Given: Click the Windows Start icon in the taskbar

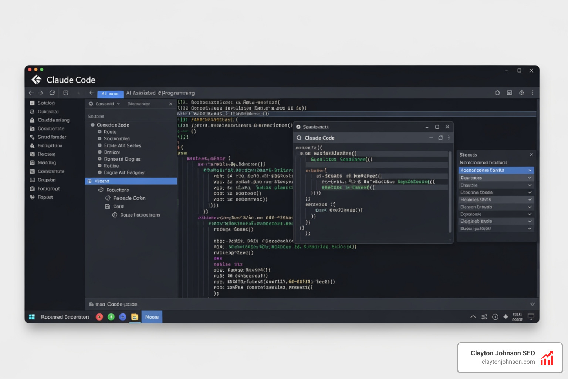Looking at the screenshot, I should 32,317.
